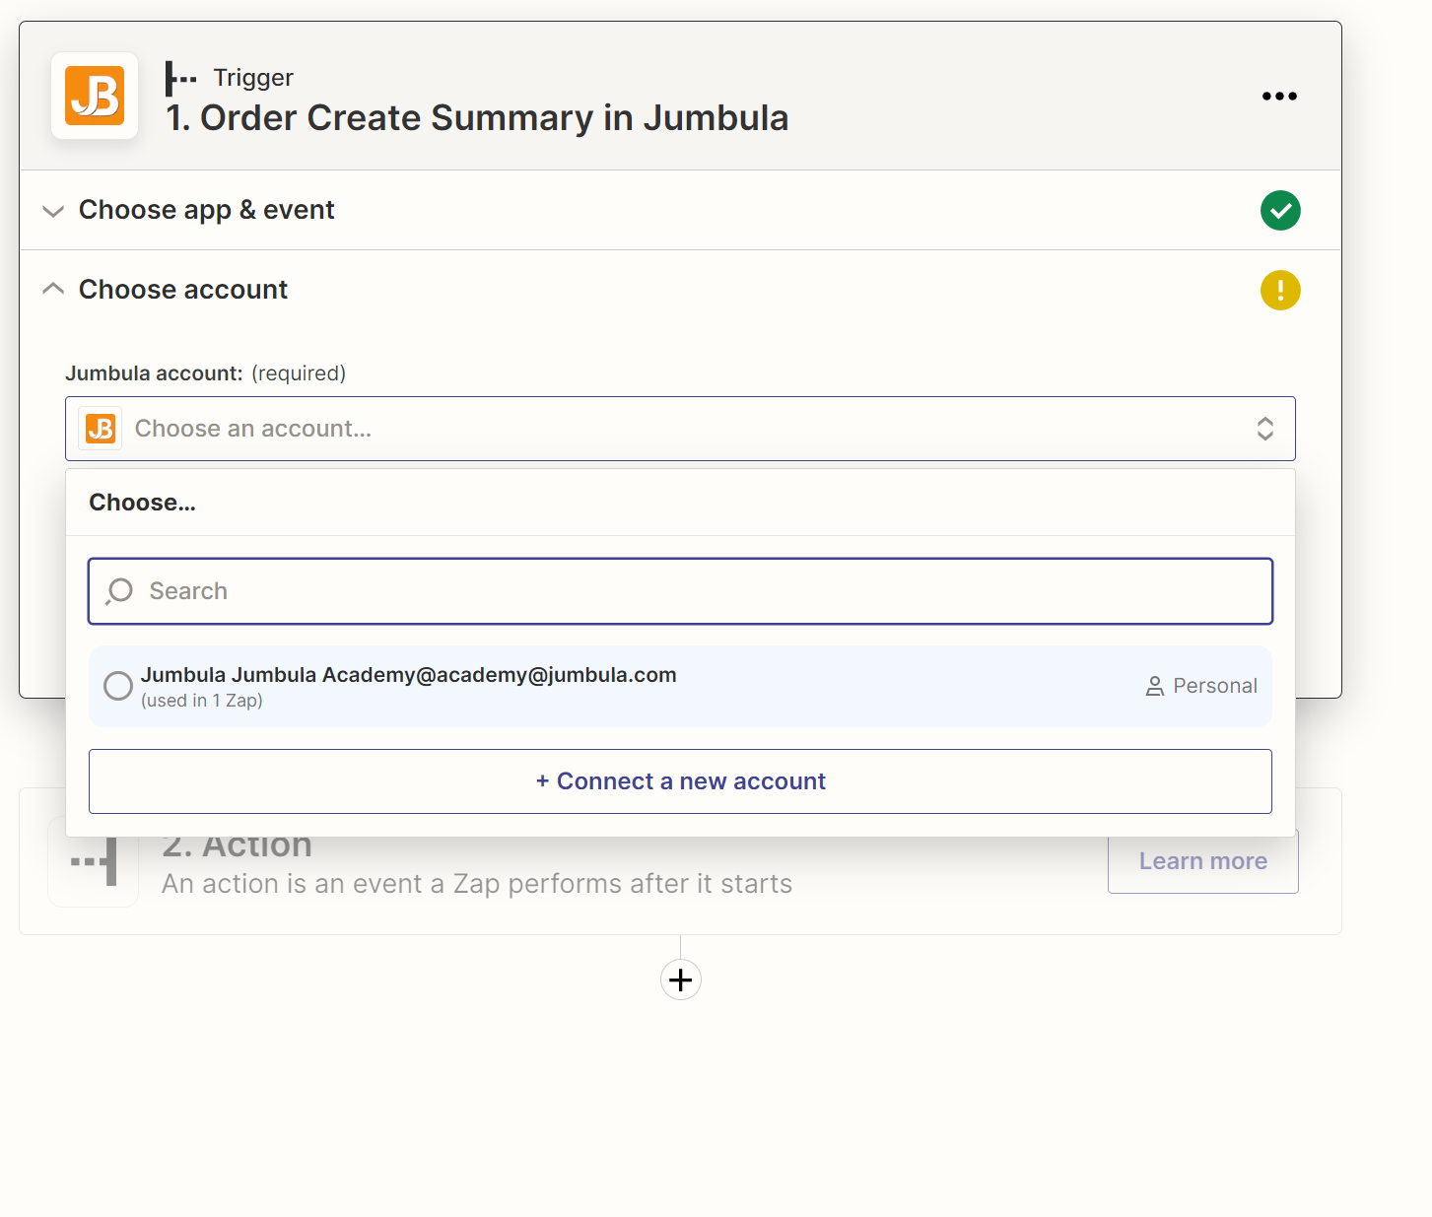Click the 'Trigger' label in the header
The width and height of the screenshot is (1432, 1217).
[x=253, y=78]
